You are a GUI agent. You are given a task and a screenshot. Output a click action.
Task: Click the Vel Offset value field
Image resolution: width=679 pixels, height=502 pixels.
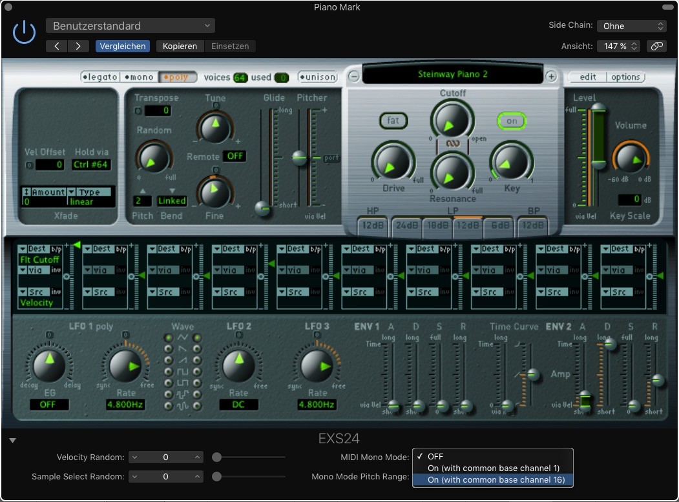click(50, 165)
